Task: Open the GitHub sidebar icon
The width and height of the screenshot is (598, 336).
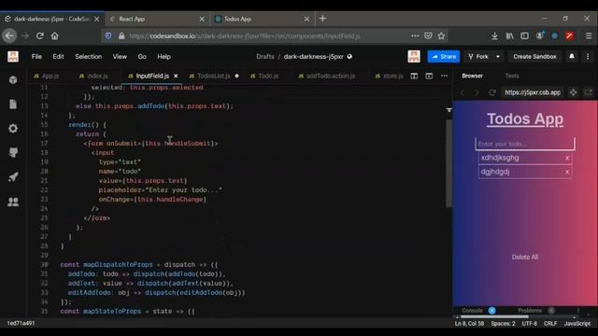Action: click(x=13, y=152)
